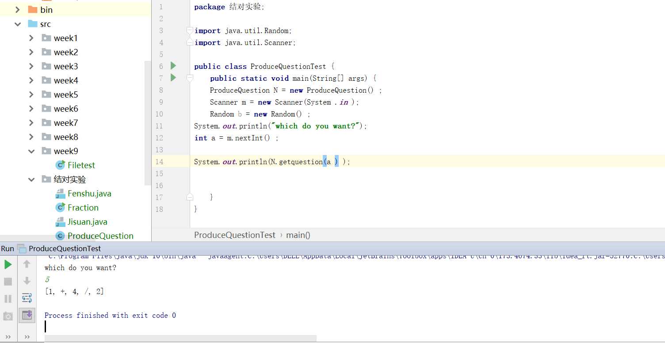Click the Run tool window label

[8, 249]
